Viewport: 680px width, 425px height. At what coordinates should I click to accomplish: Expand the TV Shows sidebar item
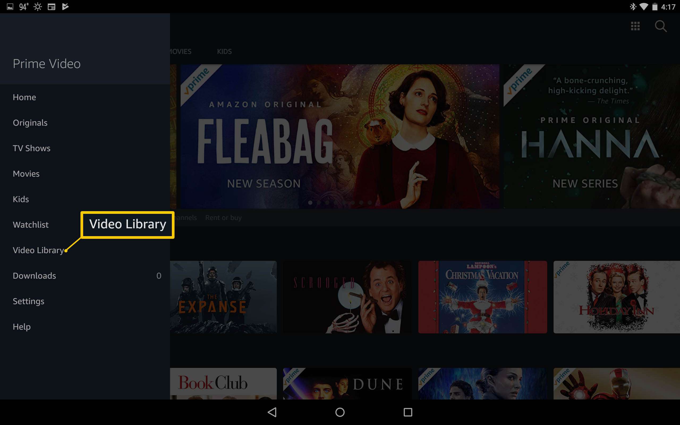(x=31, y=148)
